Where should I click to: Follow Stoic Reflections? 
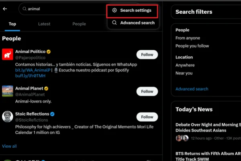147,117
